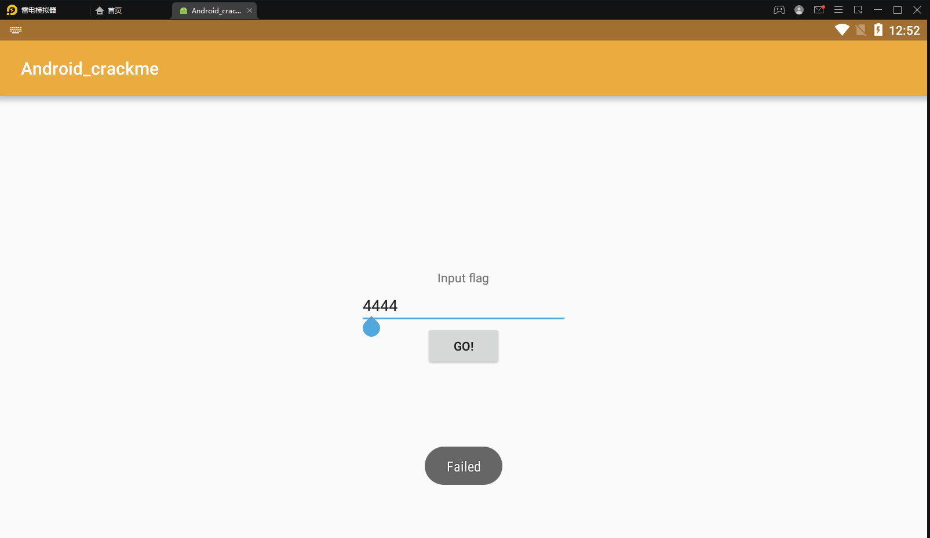930x538 pixels.
Task: Click the Android_crackme app title
Action: point(90,69)
